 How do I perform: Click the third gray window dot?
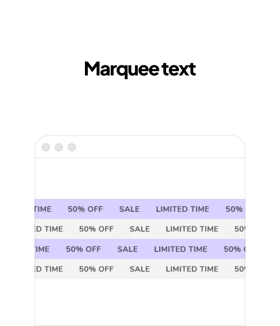[72, 147]
